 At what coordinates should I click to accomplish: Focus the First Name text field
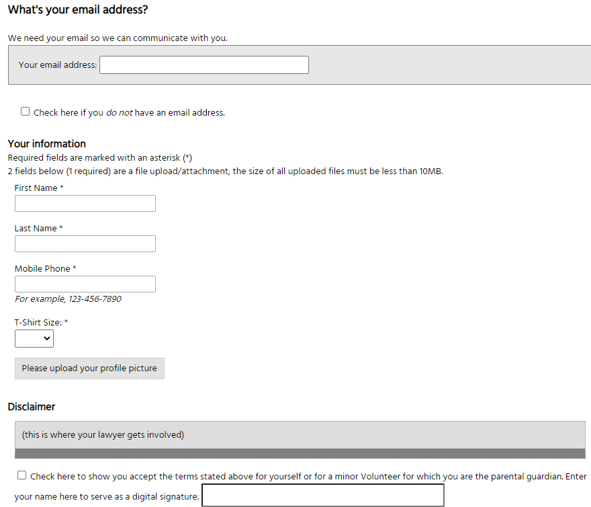(x=85, y=204)
